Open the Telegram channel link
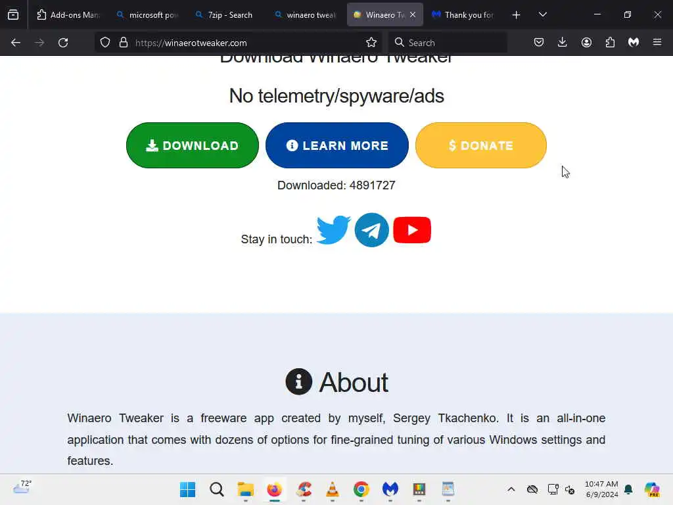 pyautogui.click(x=372, y=229)
